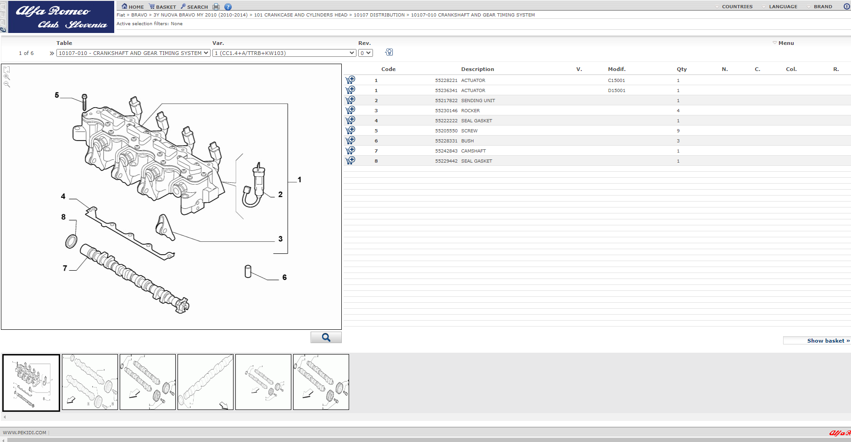The height and width of the screenshot is (442, 851).
Task: Click the lightbulb hint icon beside Rev.
Action: click(x=389, y=52)
